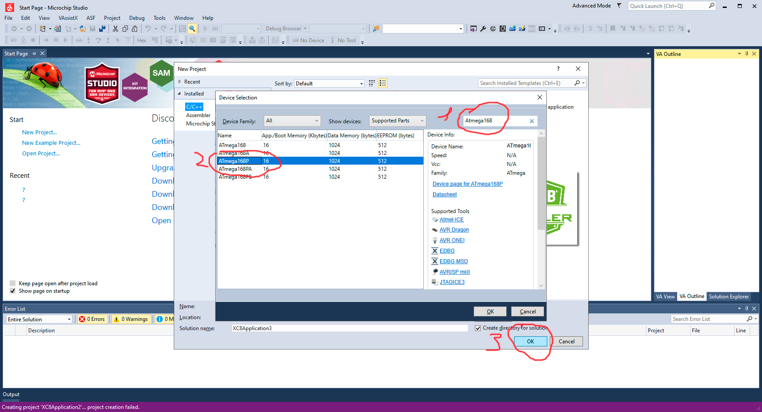Open the VA Outline panel options dropdown

tap(740, 54)
